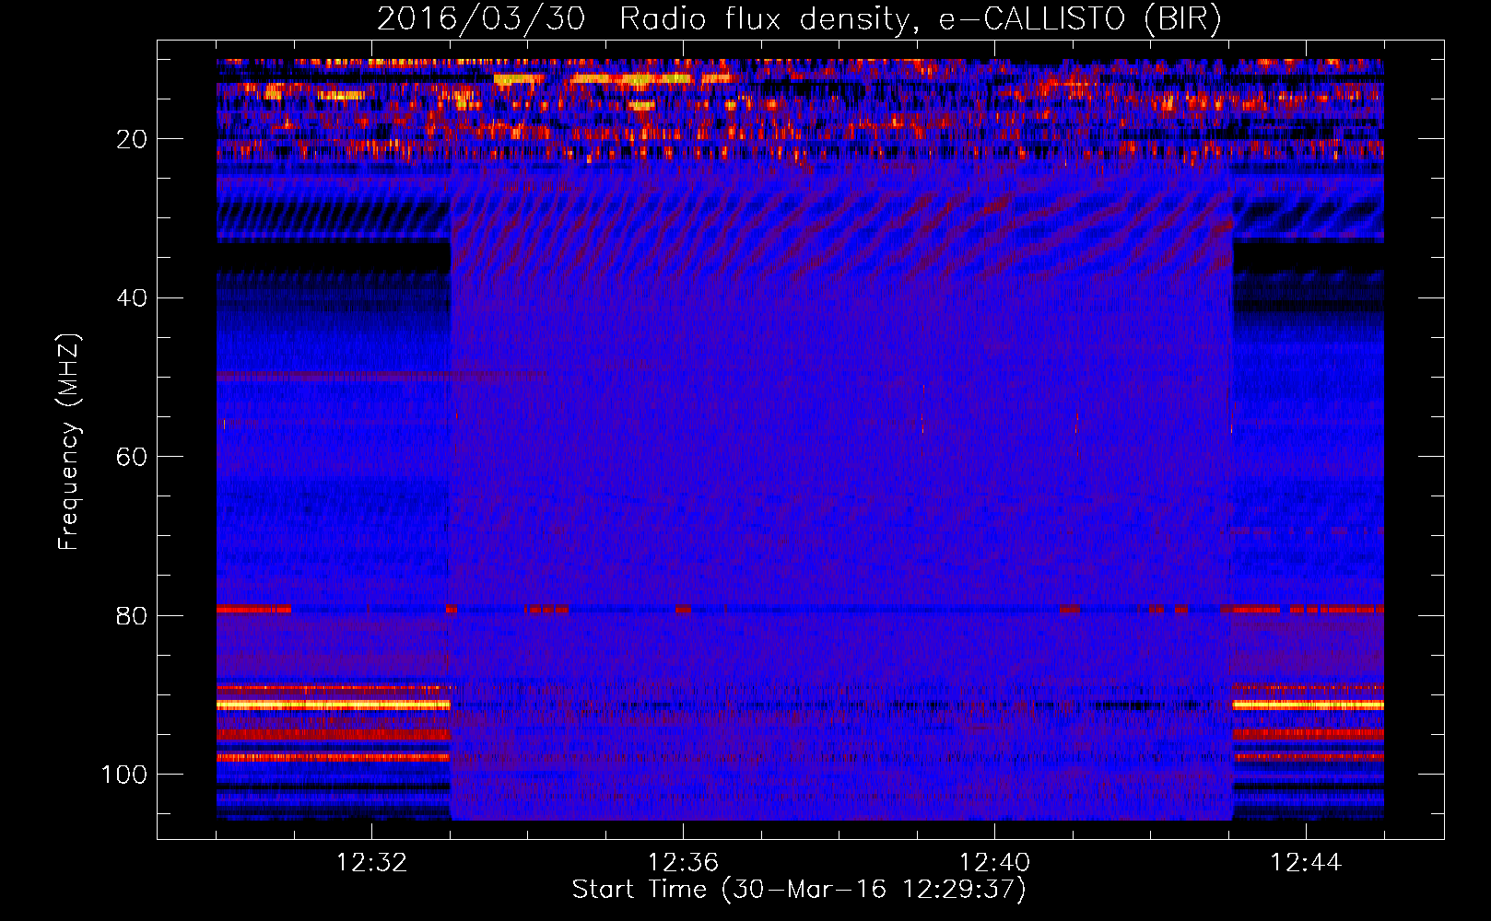Viewport: 1491px width, 921px height.
Task: Click the 12:40 time tick label
Action: 994,863
